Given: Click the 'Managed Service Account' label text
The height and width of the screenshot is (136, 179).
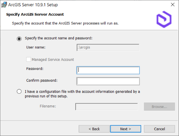Looking at the screenshot, I should click(x=53, y=59).
